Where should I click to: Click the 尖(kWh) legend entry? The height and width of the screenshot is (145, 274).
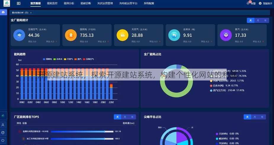click(x=227, y=134)
